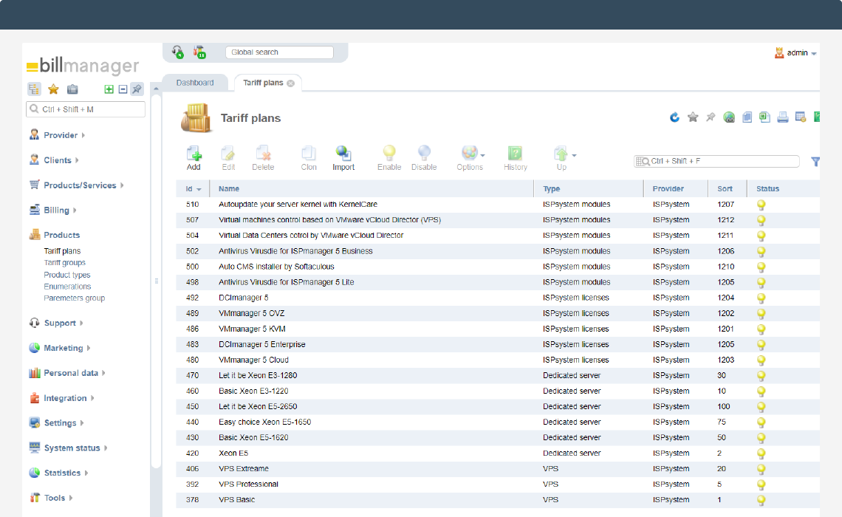Viewport: 842px width, 517px height.
Task: Select the Tariff plans tab
Action: tap(263, 83)
